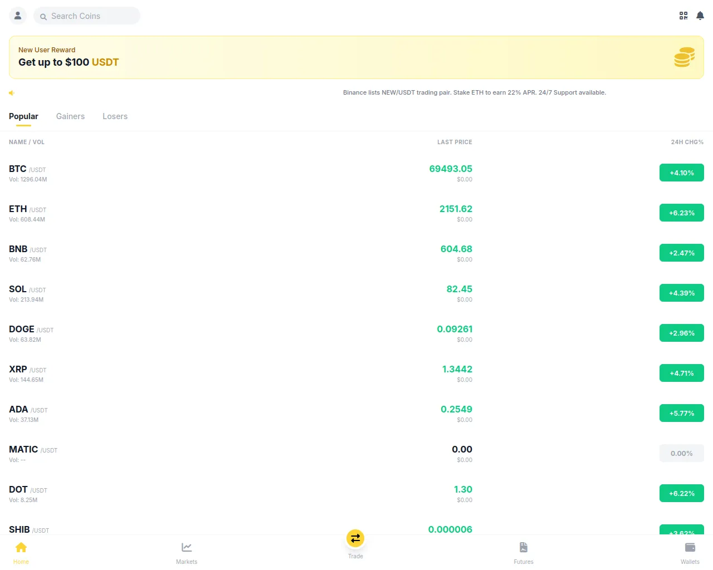Click BNB last price 604.68
This screenshot has width=713, height=570.
(x=456, y=249)
